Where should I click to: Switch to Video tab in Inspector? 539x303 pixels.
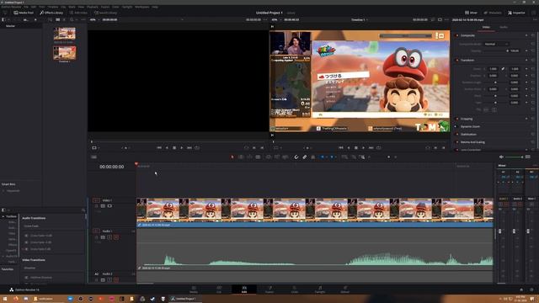(x=486, y=27)
